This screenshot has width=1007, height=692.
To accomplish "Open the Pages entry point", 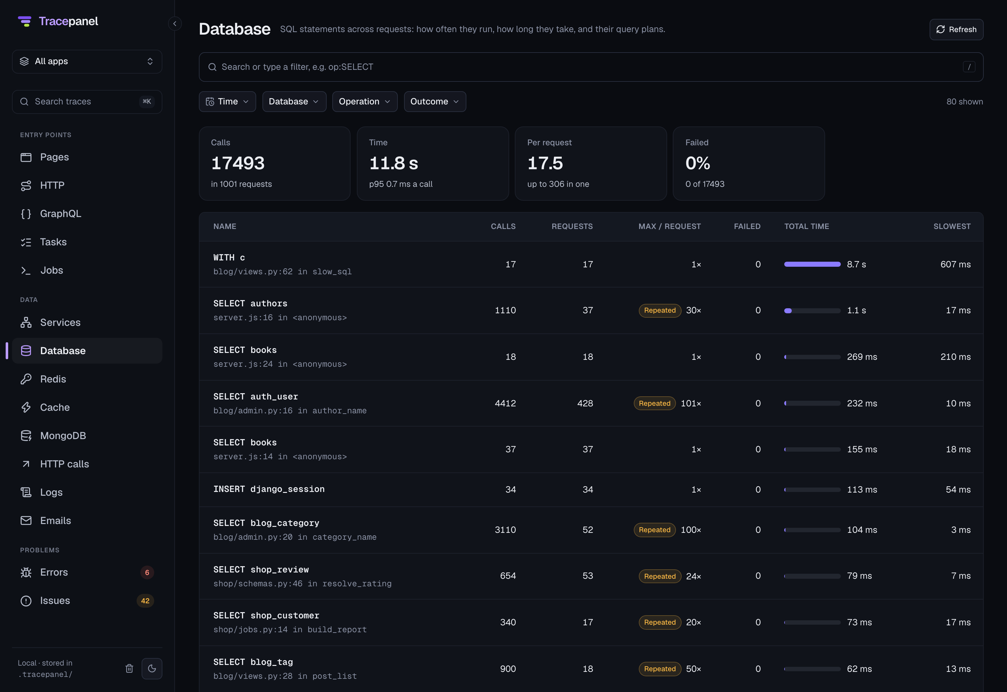I will 87,157.
